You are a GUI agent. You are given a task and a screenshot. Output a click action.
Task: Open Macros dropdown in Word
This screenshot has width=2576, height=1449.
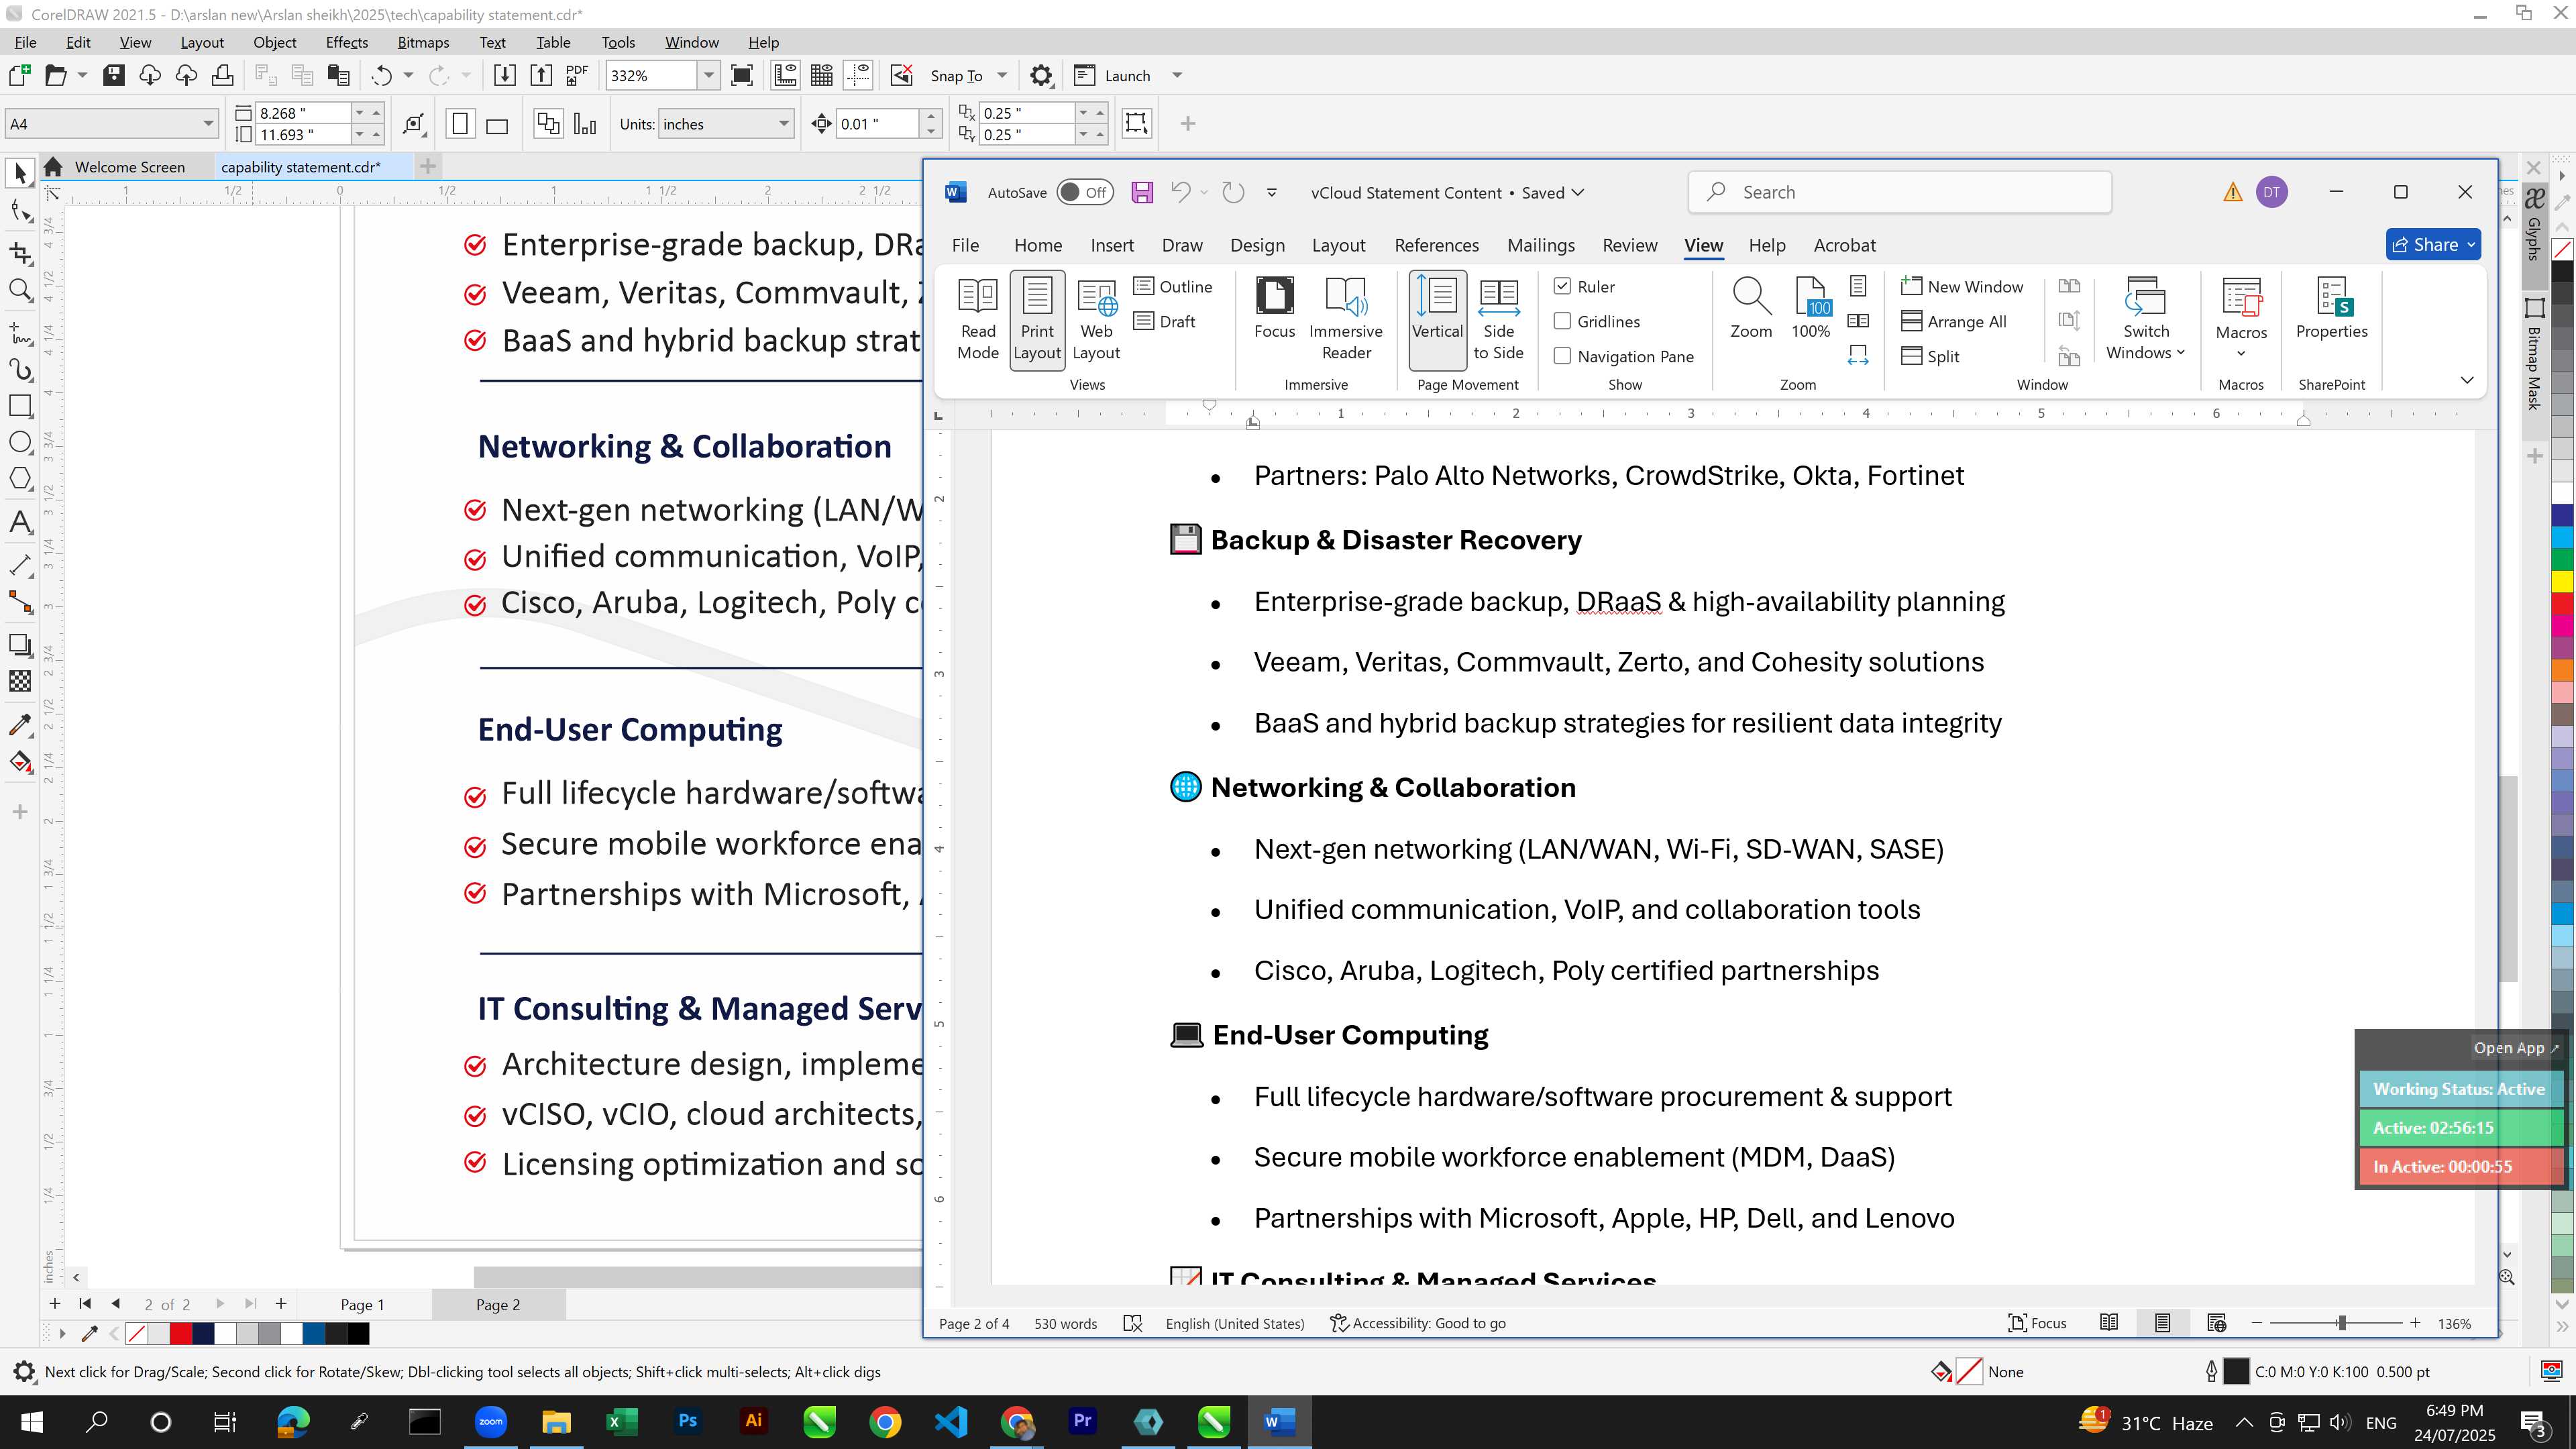[2241, 319]
